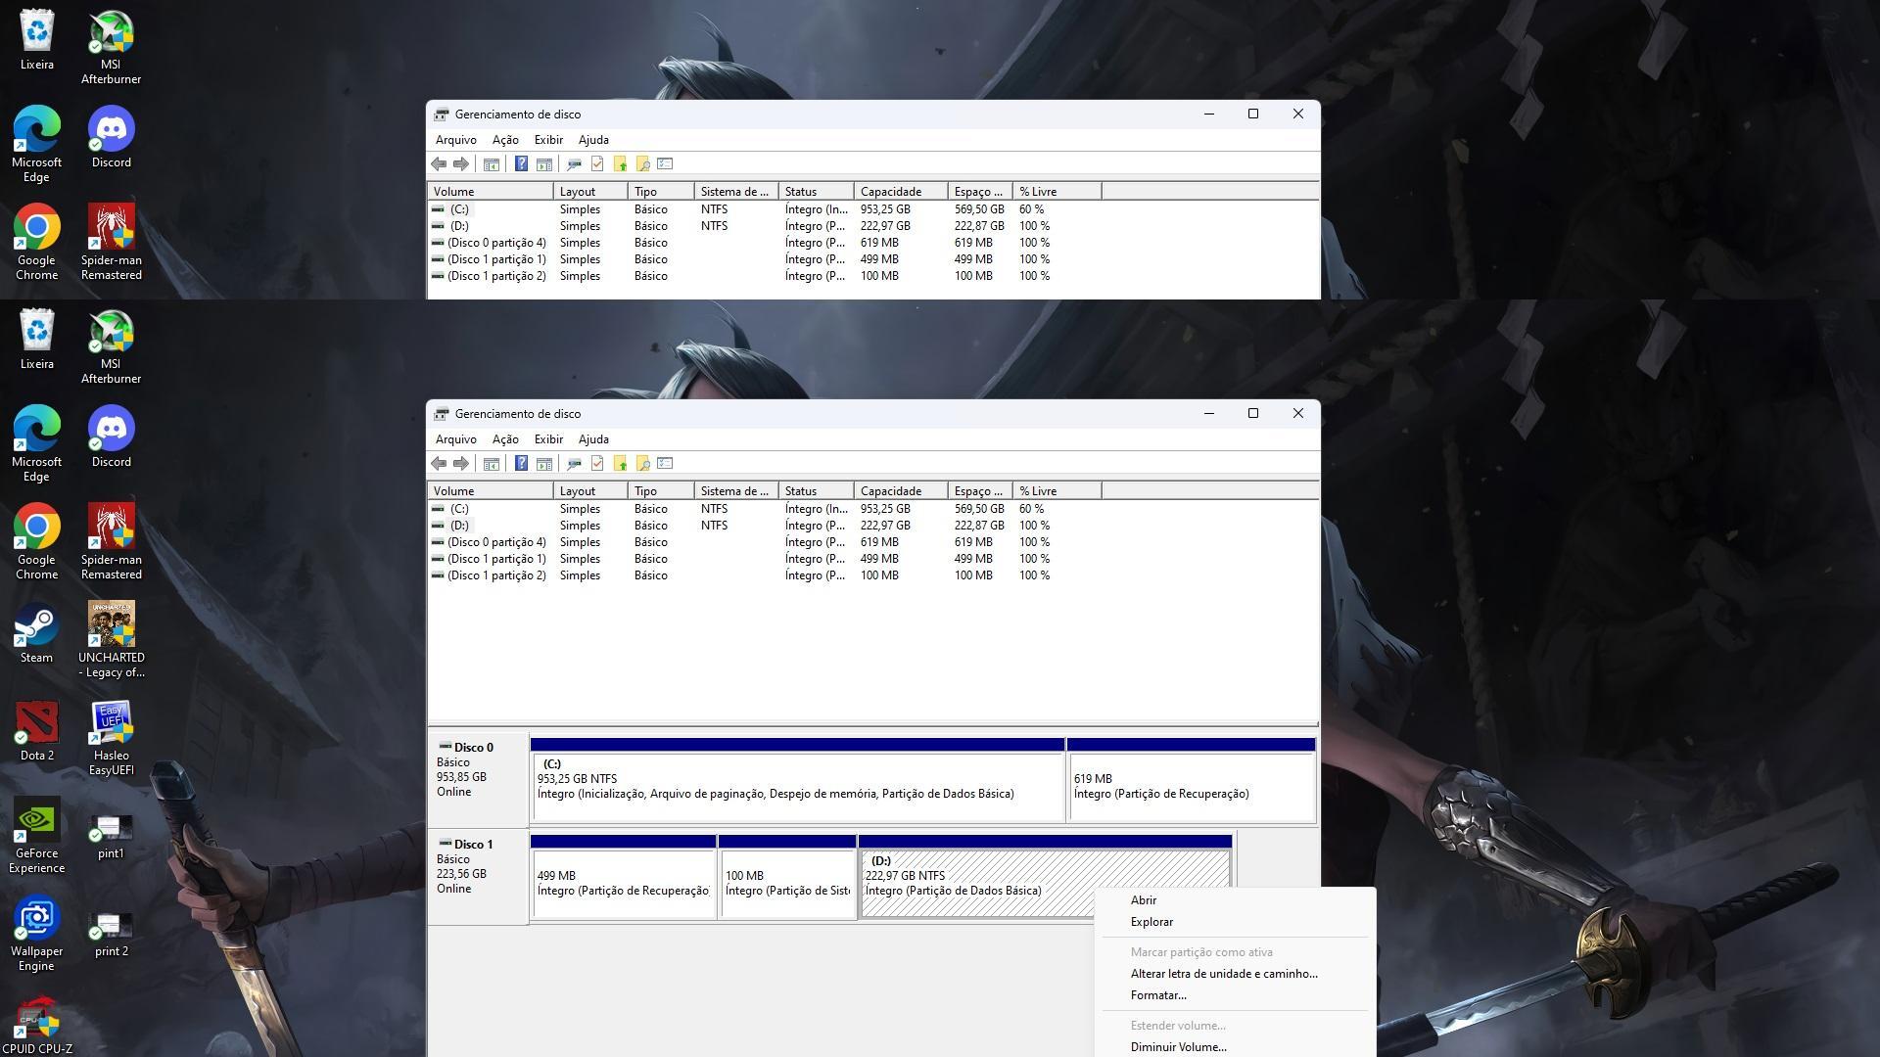Screen dimensions: 1880x1057
Task: Click Forward arrow in lower Disk Management toolbar
Action: click(x=460, y=464)
